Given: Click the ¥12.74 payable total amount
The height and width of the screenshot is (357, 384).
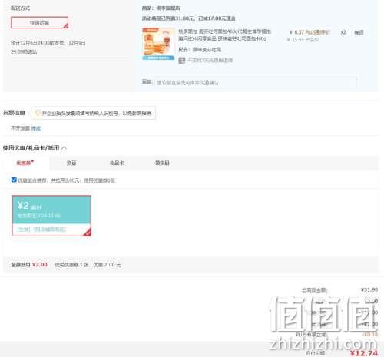Looking at the screenshot, I should [x=364, y=353].
